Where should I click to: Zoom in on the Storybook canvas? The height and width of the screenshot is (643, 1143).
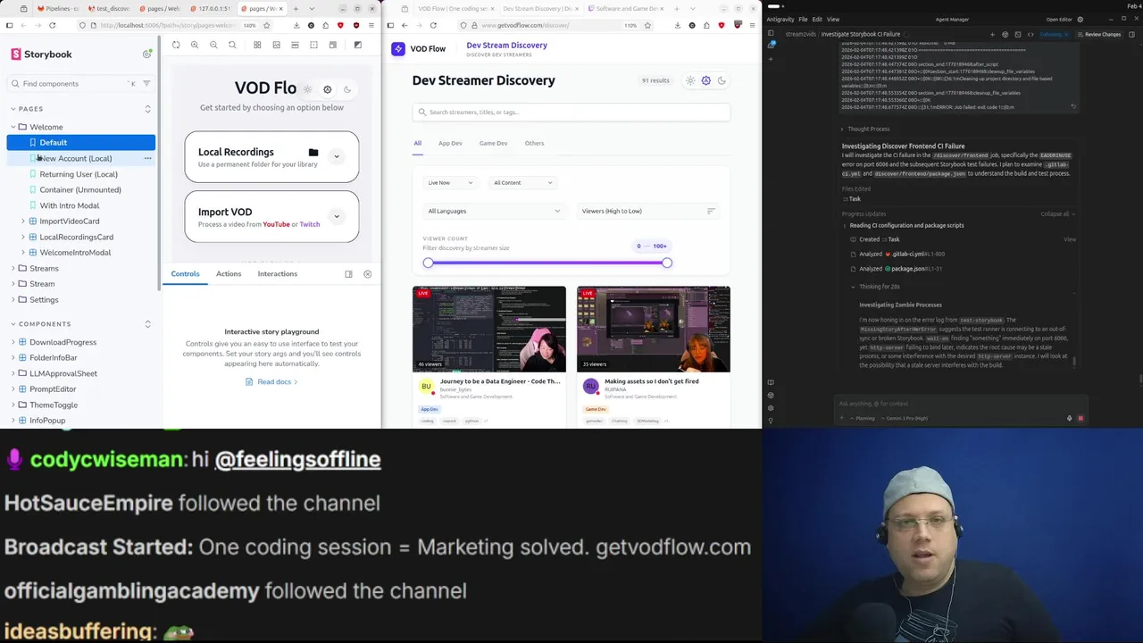pyautogui.click(x=195, y=45)
